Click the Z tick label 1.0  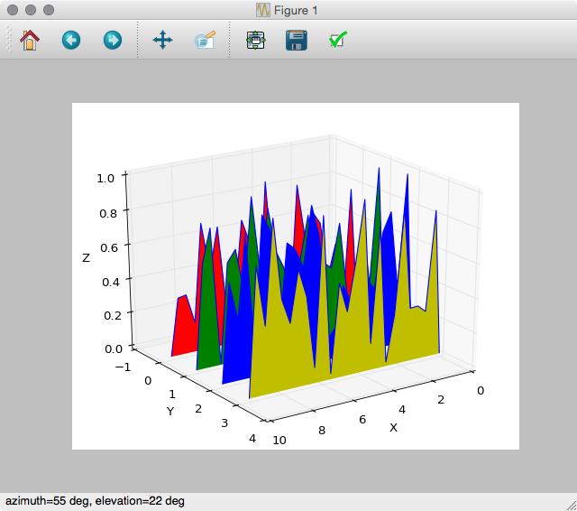105,179
